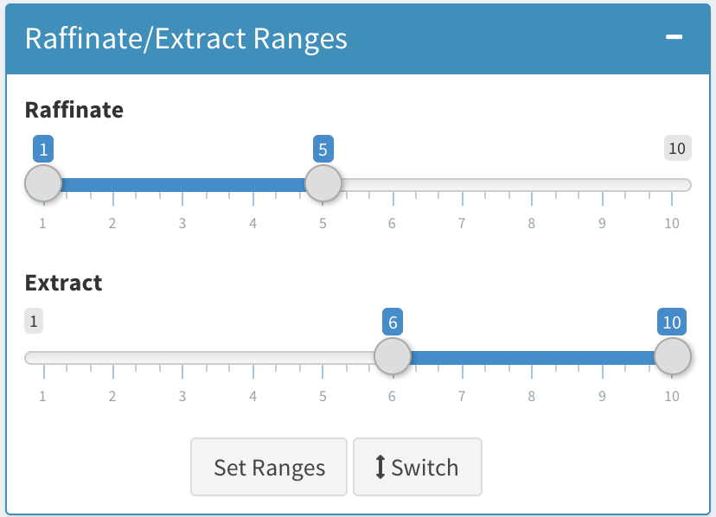Click the Extract value badge showing 6

[x=391, y=321]
